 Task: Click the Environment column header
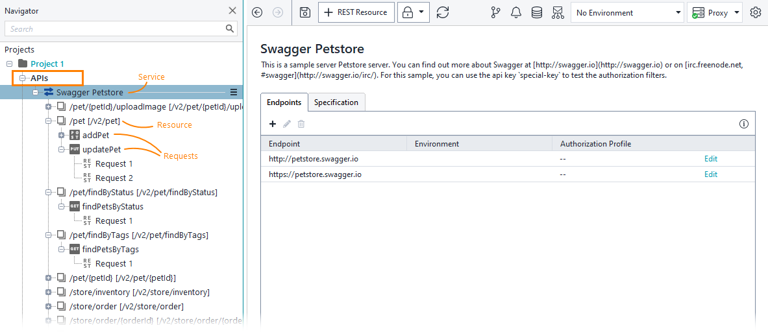click(480, 144)
